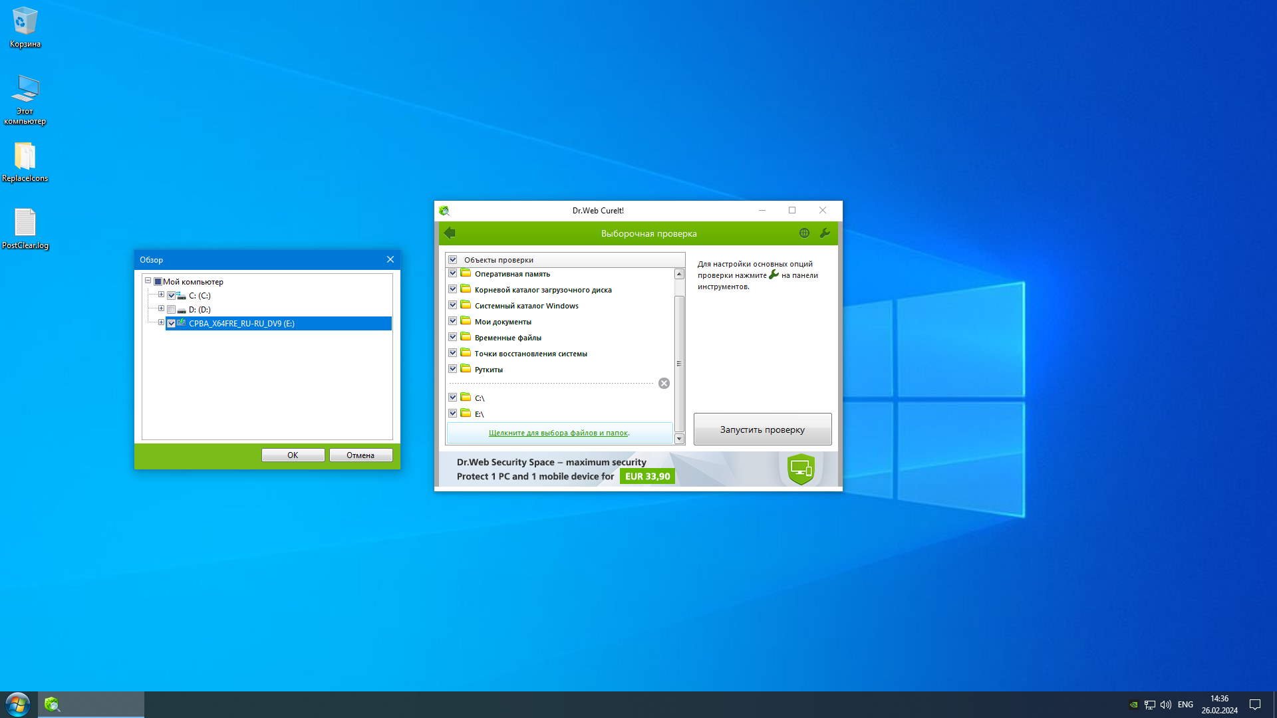Click the scan list scroll-down arrow
The height and width of the screenshot is (718, 1277).
(679, 439)
